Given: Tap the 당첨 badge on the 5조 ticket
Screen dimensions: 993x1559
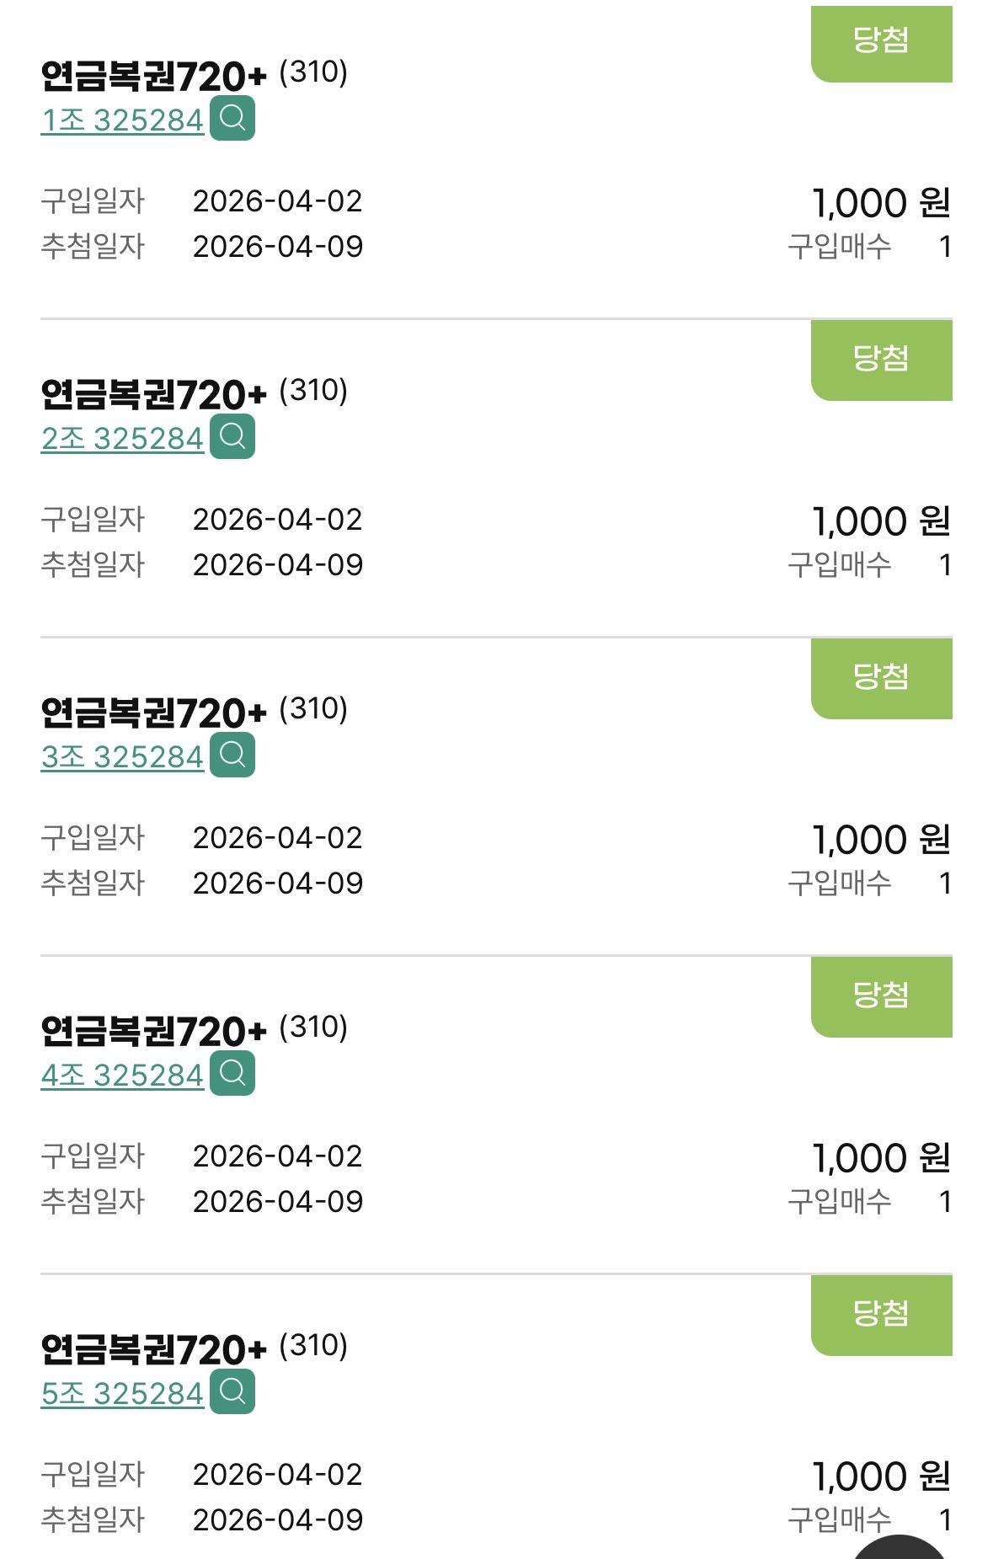Looking at the screenshot, I should click(881, 1314).
